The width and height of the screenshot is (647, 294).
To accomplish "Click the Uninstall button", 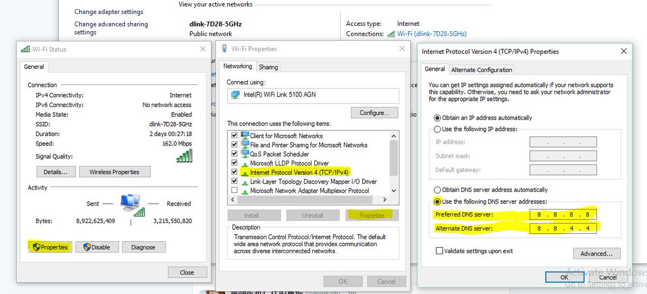I will click(313, 215).
